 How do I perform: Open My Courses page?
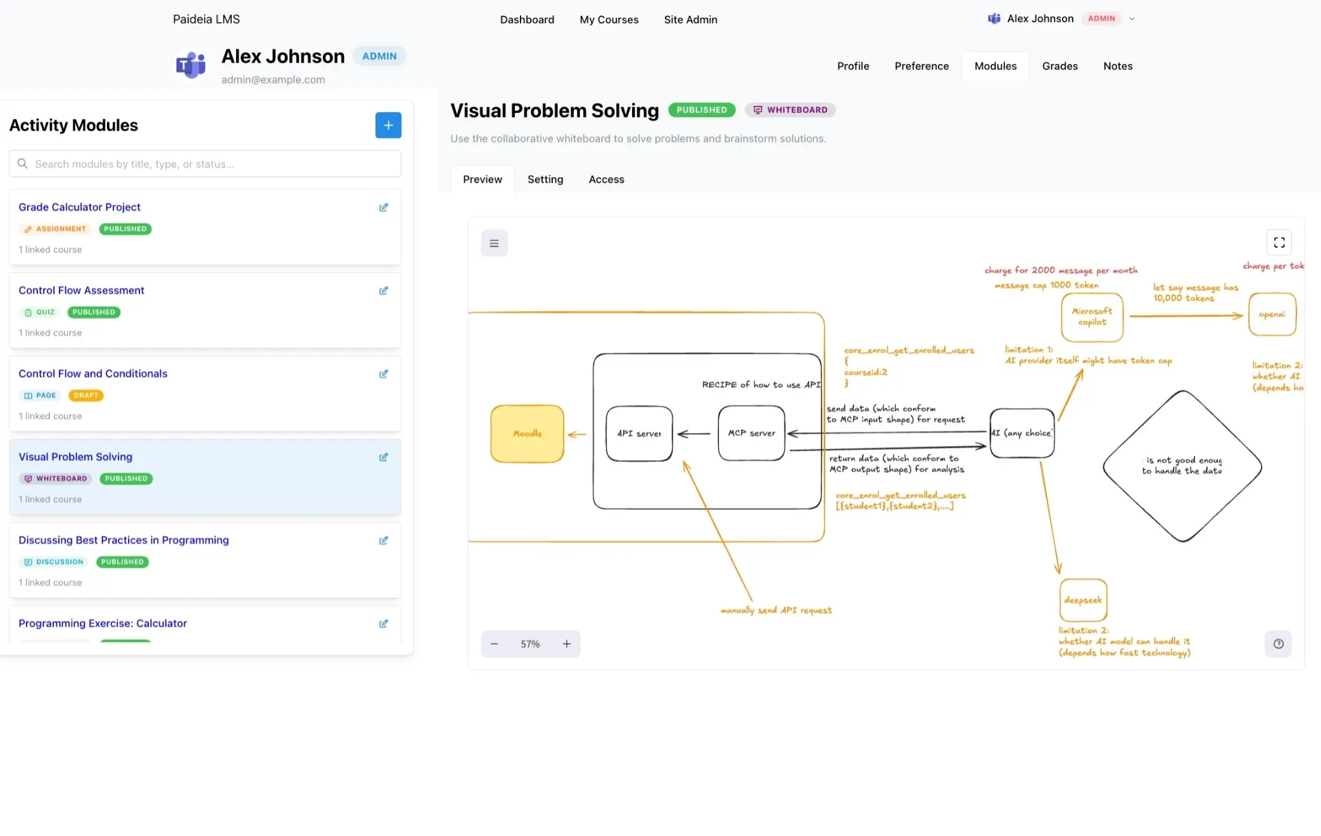click(609, 20)
